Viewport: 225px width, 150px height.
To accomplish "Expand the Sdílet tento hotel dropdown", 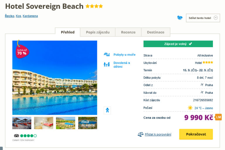I will point(216,18).
